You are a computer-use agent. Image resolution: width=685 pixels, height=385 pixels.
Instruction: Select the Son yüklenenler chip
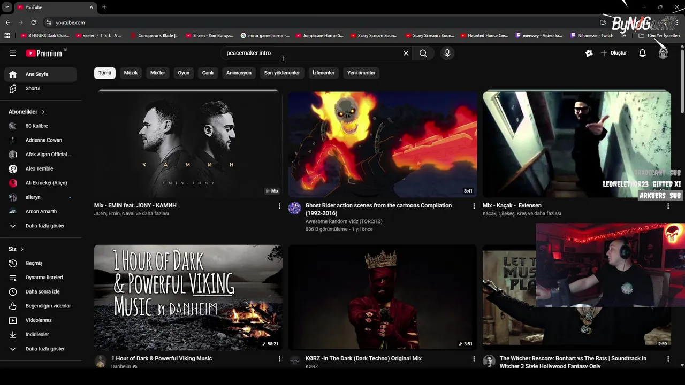(x=282, y=73)
